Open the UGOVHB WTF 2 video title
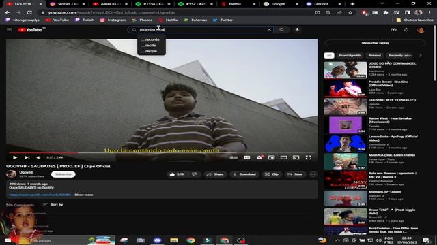 click(392, 100)
